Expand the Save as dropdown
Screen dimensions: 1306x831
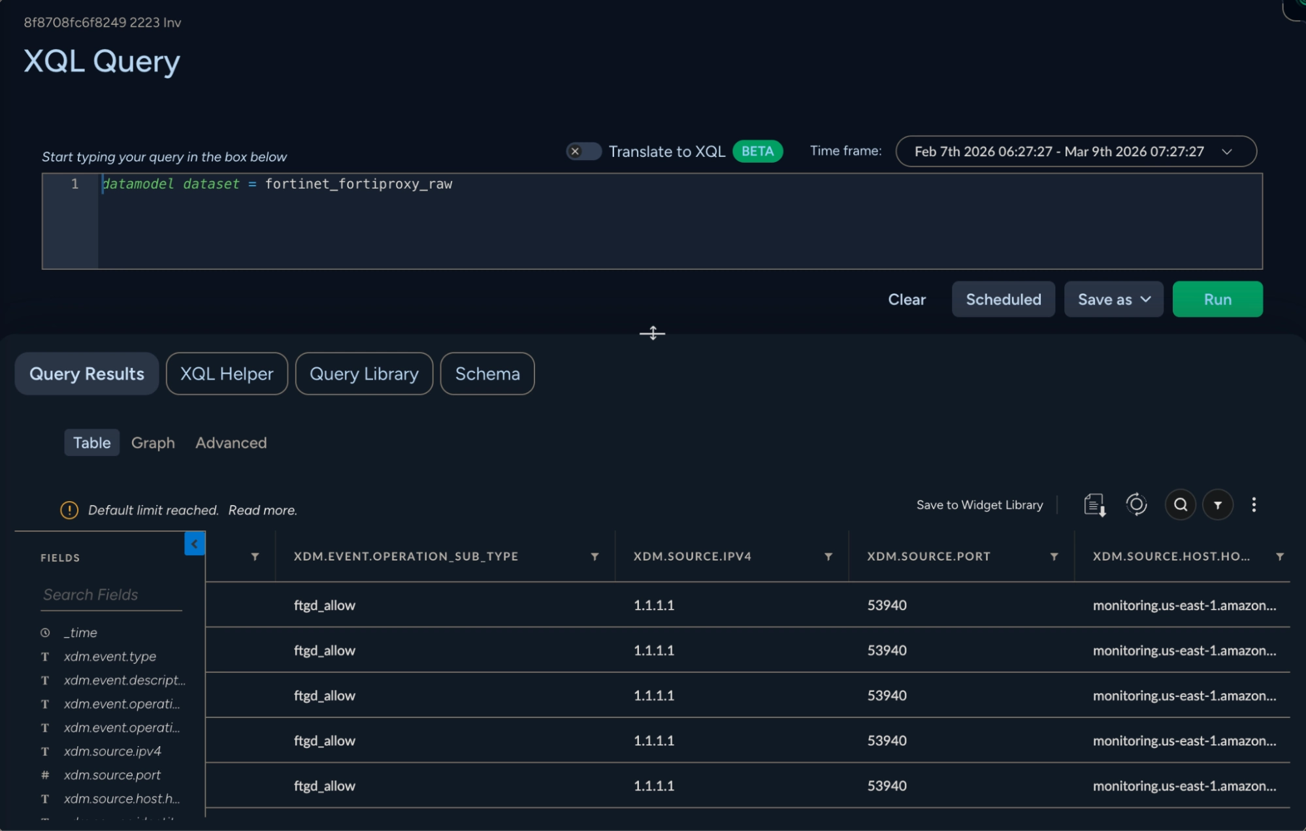[1113, 300]
